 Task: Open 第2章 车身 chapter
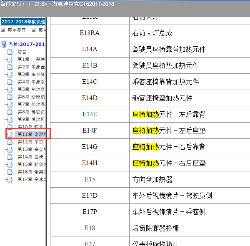point(31,67)
